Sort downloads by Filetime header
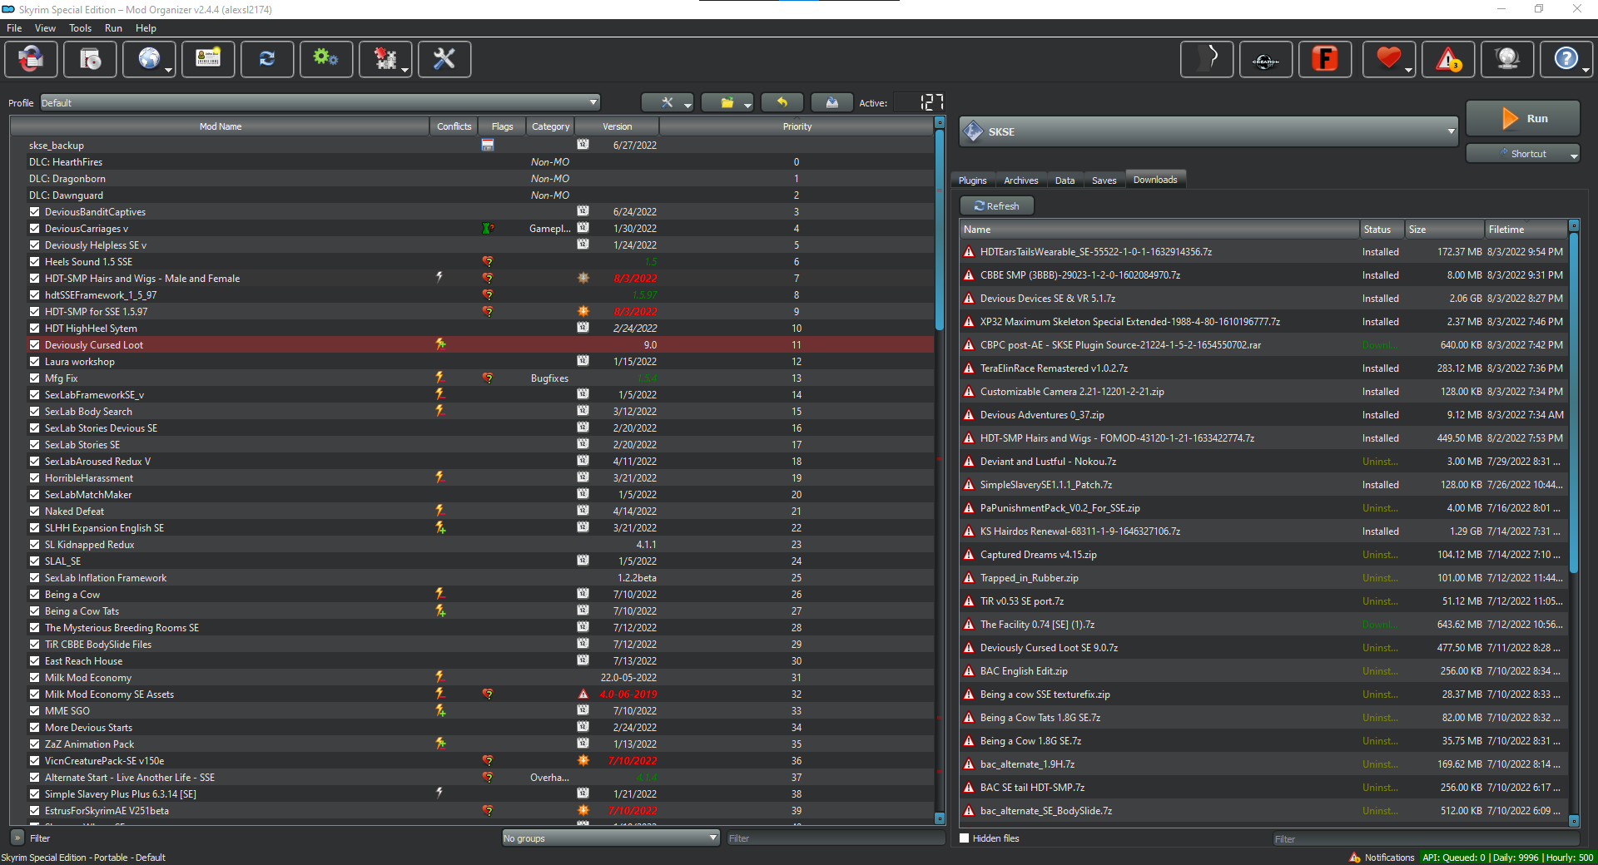 1526,230
